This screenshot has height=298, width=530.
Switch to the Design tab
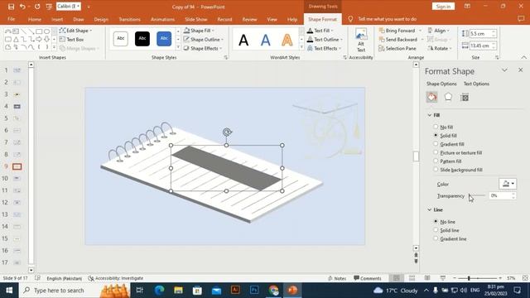point(101,19)
